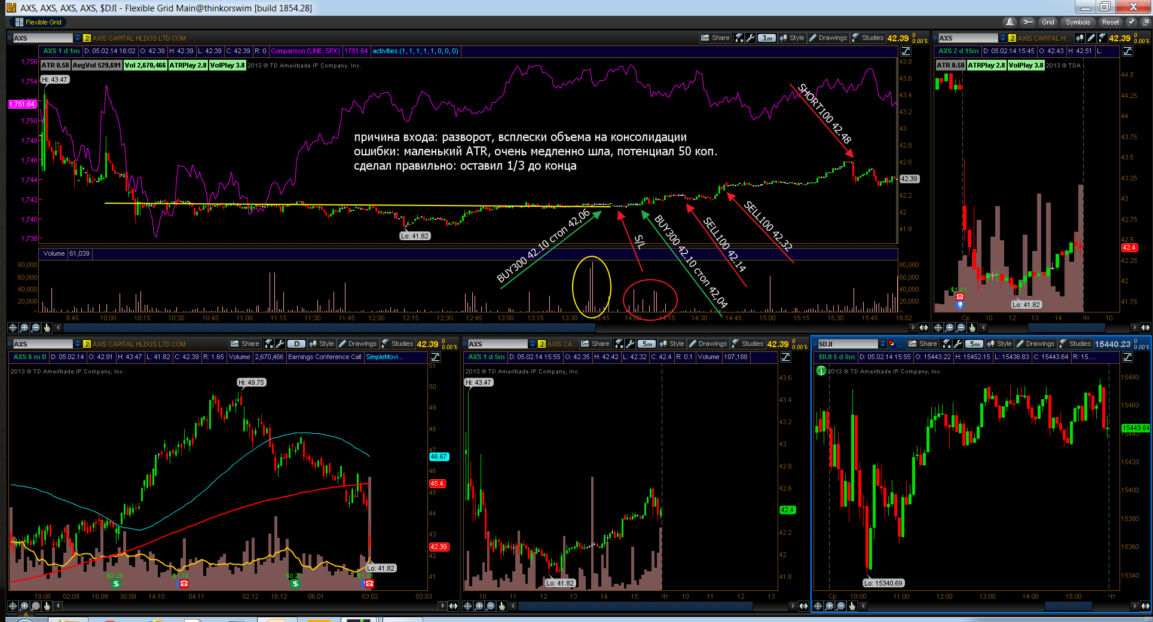This screenshot has width=1153, height=622.
Task: Click the style candles icon on AXS 15m chart
Action: [1079, 38]
